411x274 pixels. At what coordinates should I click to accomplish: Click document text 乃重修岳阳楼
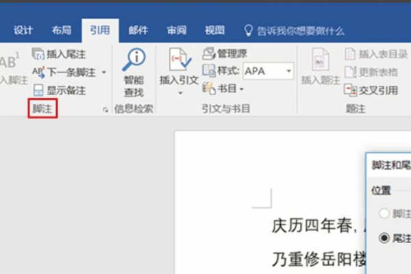point(319,260)
